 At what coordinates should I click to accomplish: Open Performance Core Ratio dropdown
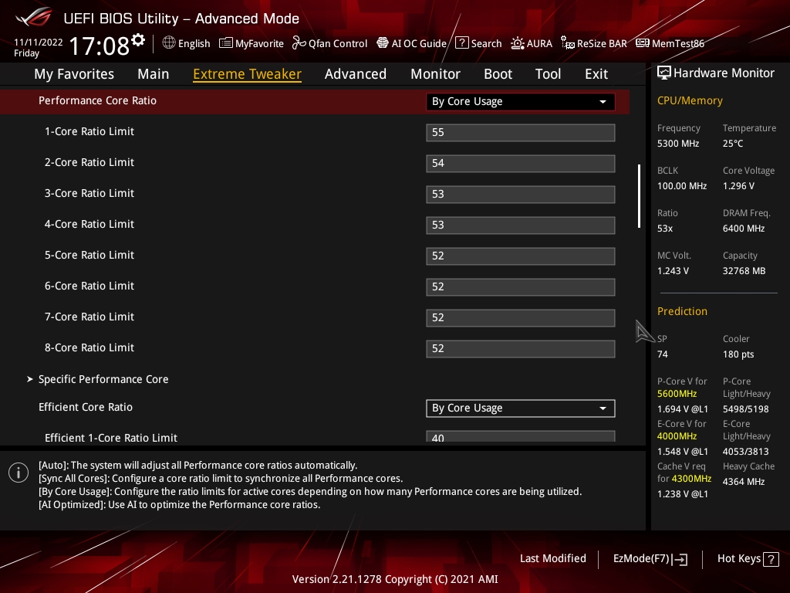(521, 101)
